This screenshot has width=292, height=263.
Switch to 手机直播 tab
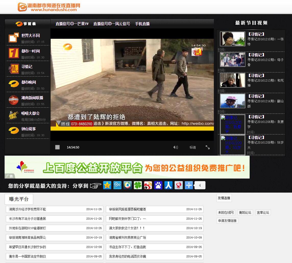142,24
